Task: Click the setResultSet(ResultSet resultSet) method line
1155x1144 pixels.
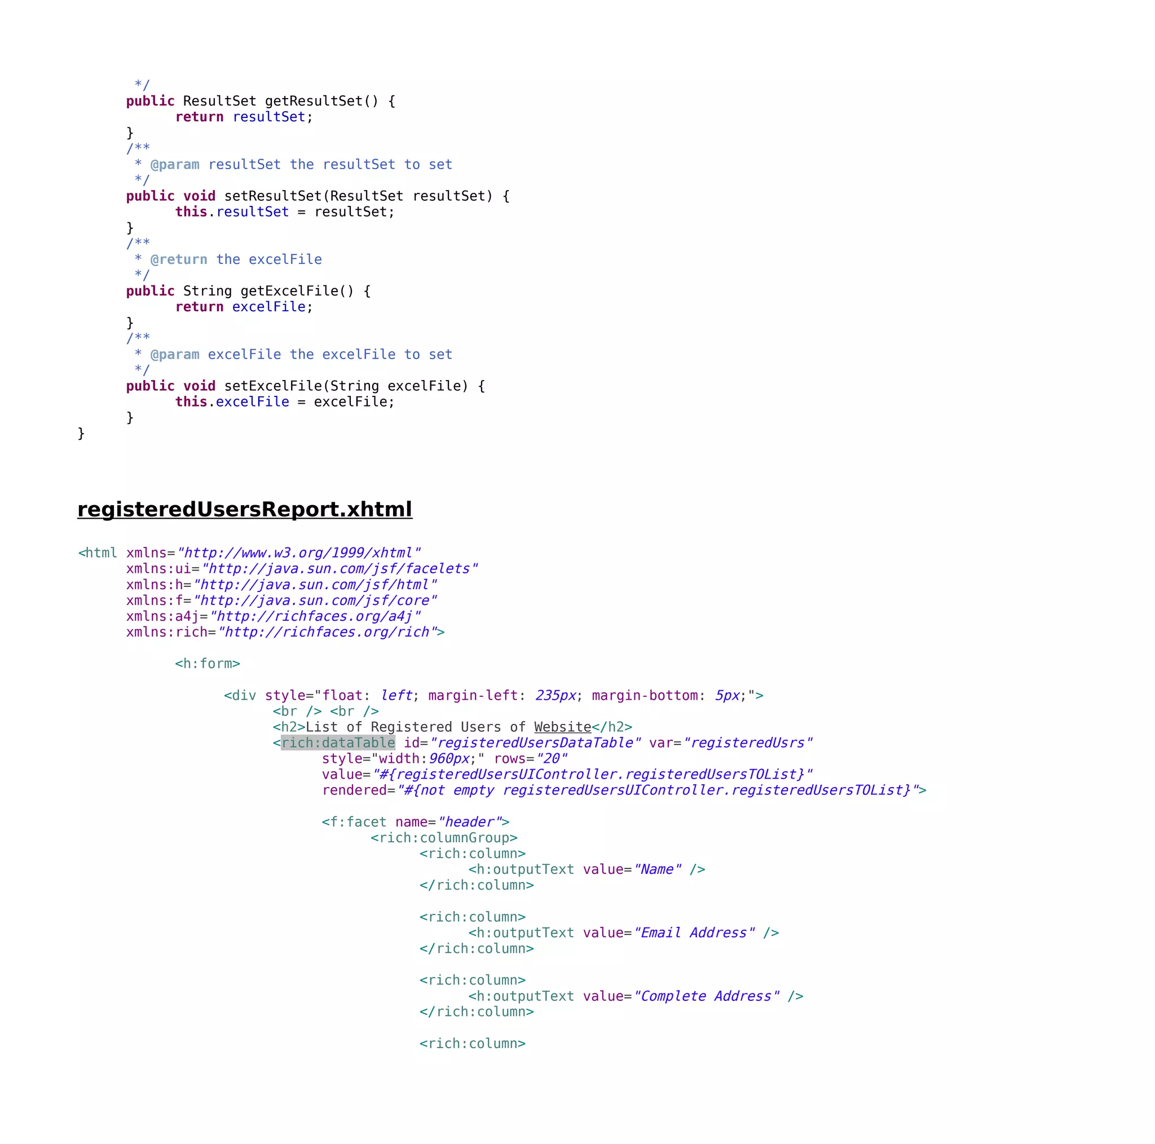Action: tap(318, 196)
